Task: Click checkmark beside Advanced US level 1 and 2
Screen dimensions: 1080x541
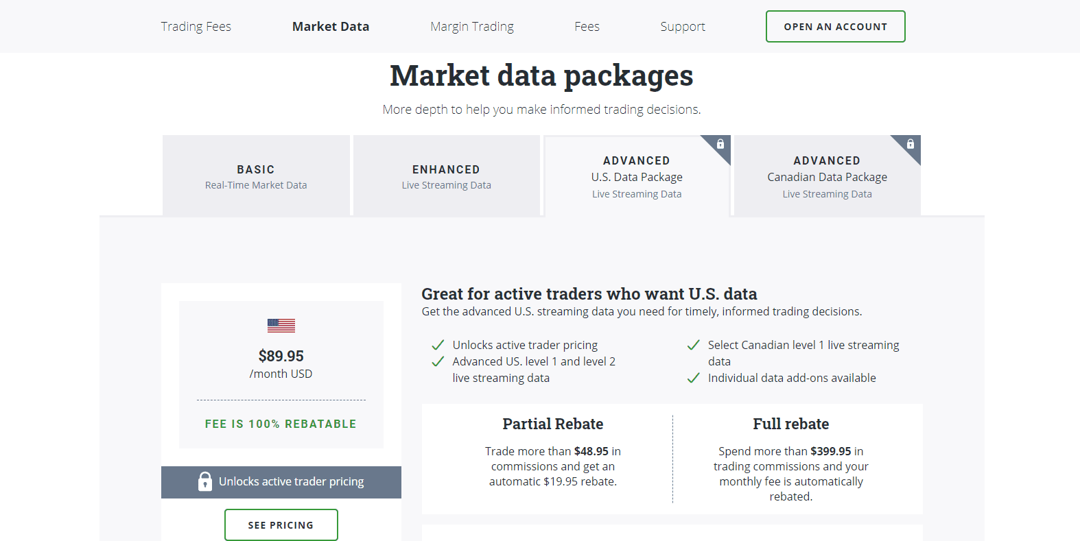Action: (x=438, y=361)
